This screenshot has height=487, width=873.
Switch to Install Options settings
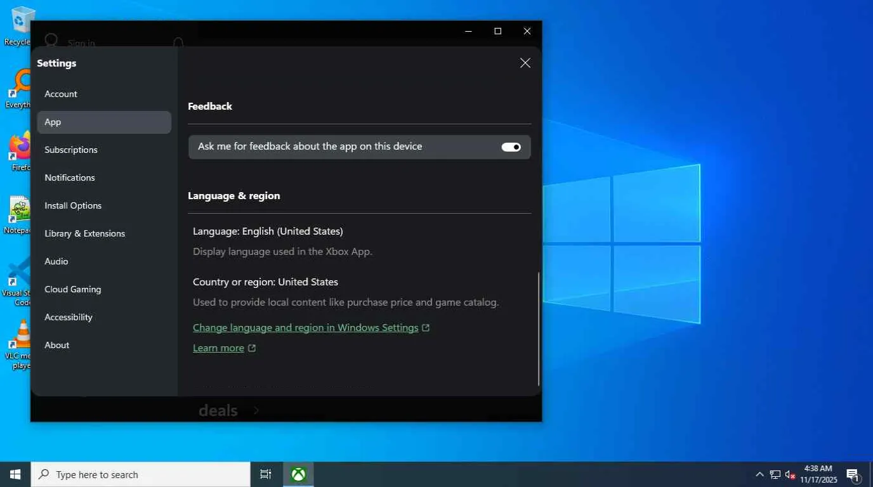pos(104,205)
